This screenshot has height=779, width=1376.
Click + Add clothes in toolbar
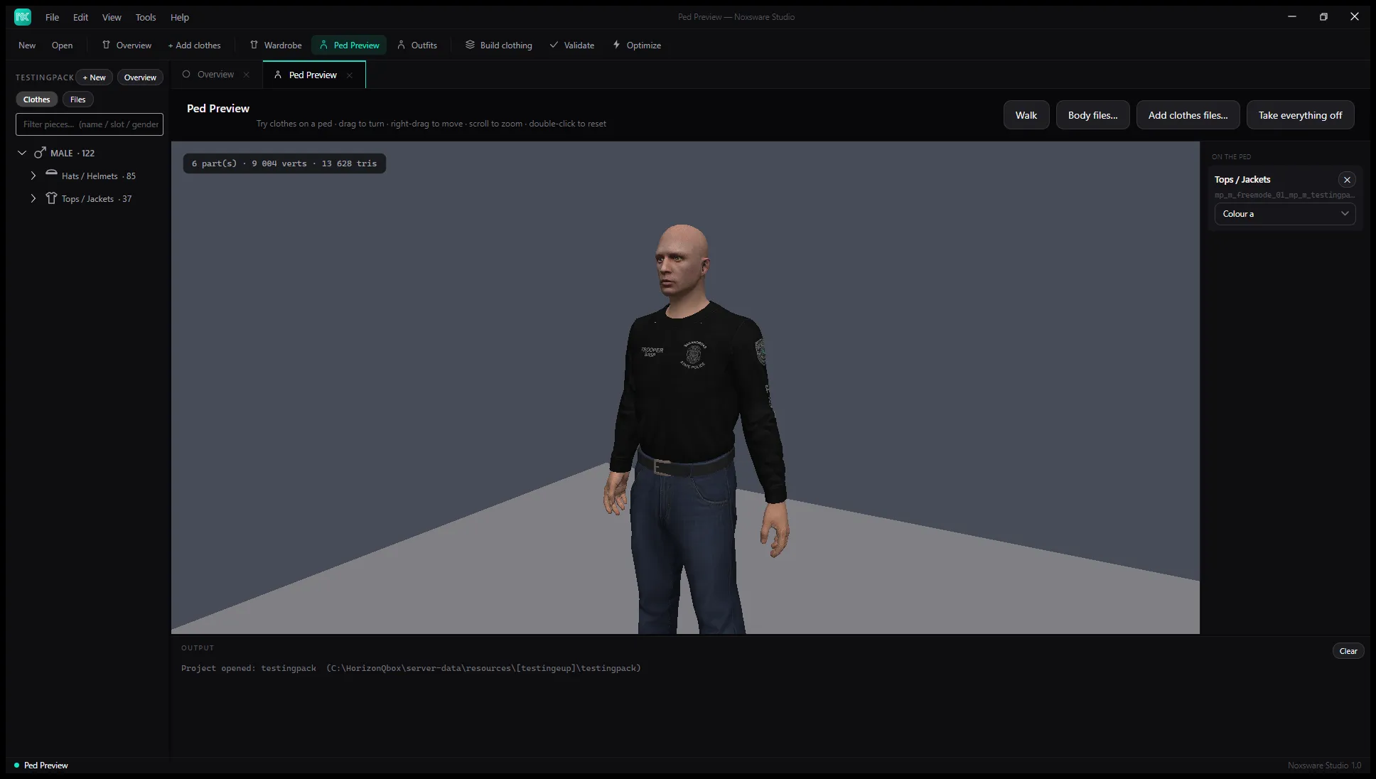194,45
